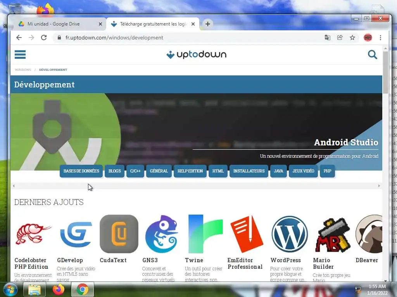Open the Mario Builder icon
Screen dimensions: 397x297
click(333, 235)
